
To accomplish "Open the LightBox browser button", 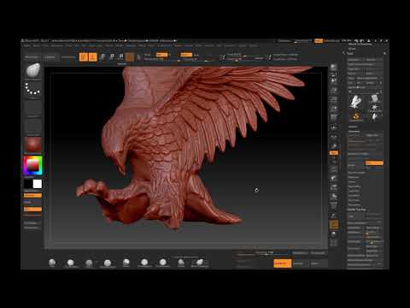I will pos(50,57).
